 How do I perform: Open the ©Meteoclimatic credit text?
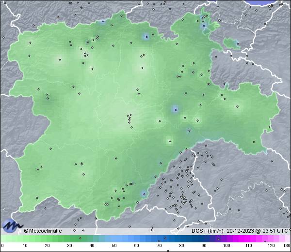coord(43,231)
